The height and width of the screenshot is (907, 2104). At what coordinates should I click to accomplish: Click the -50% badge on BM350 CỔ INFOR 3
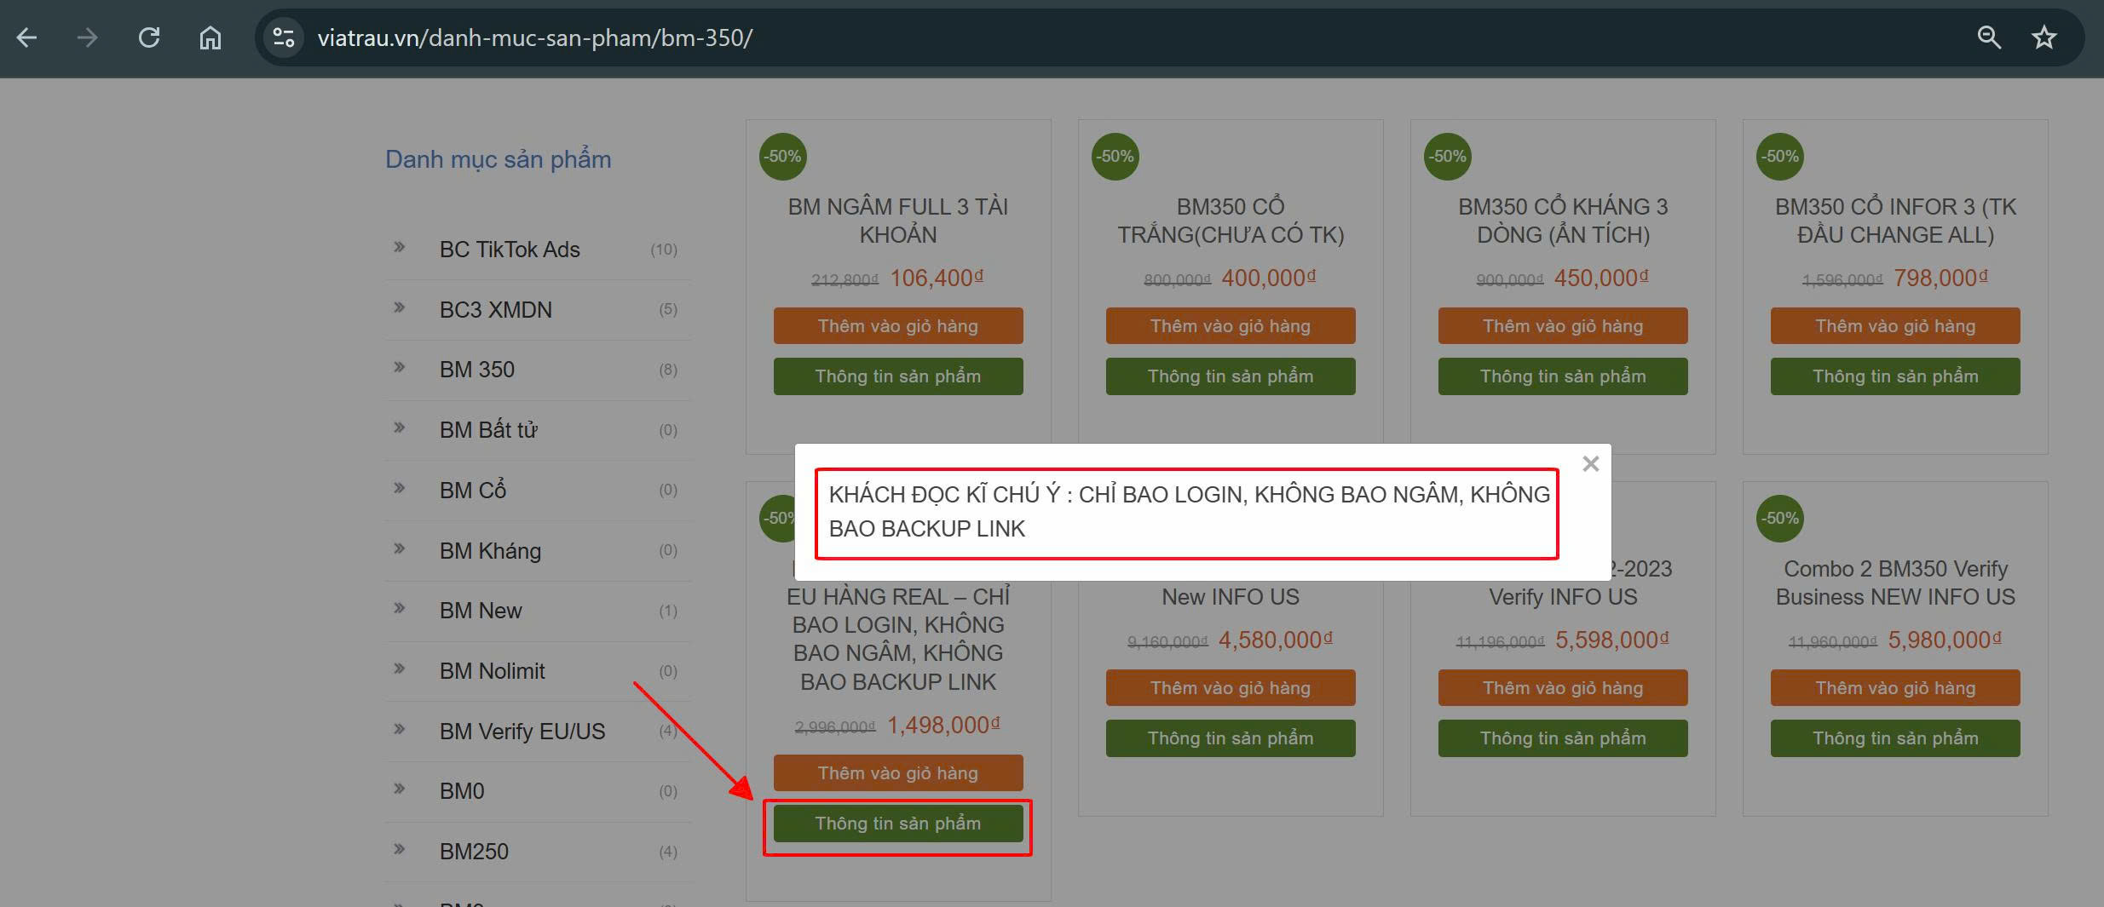point(1780,157)
